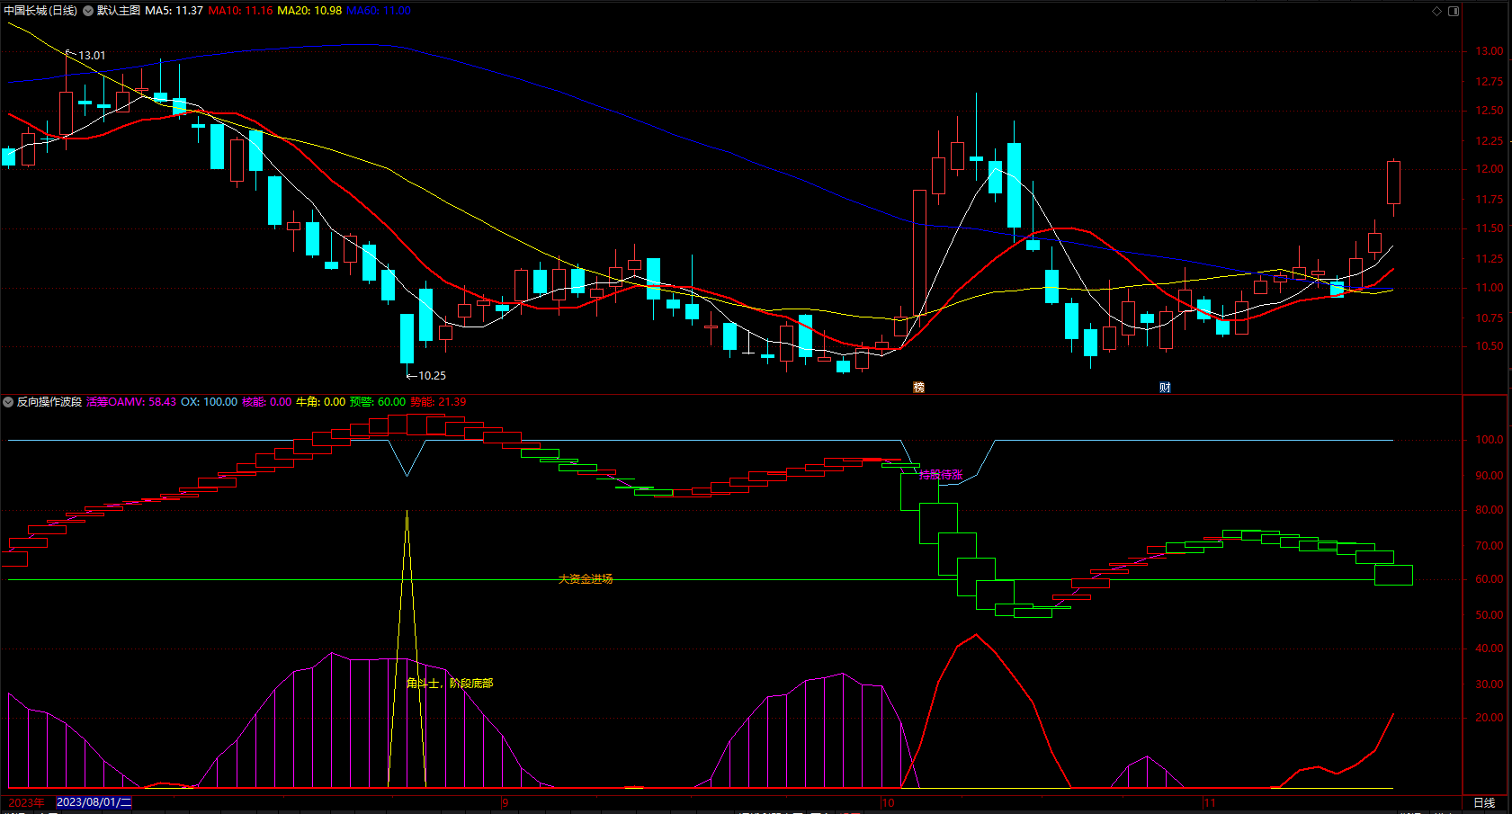Click the diamond icon at chart top-right
1512x814 pixels.
click(x=1436, y=11)
